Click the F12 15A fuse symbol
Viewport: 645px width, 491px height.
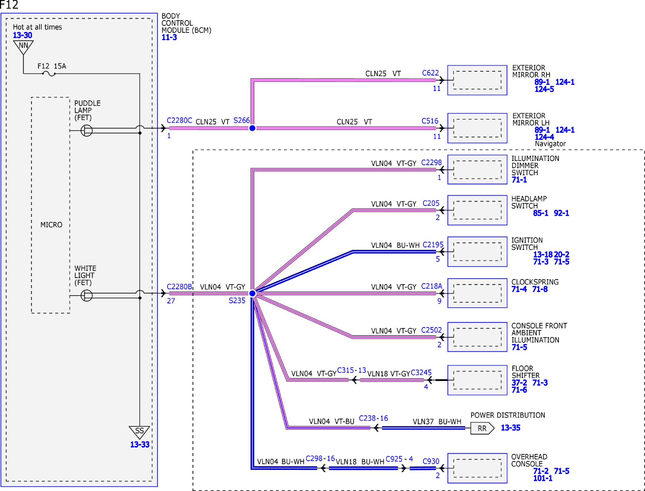[x=49, y=74]
